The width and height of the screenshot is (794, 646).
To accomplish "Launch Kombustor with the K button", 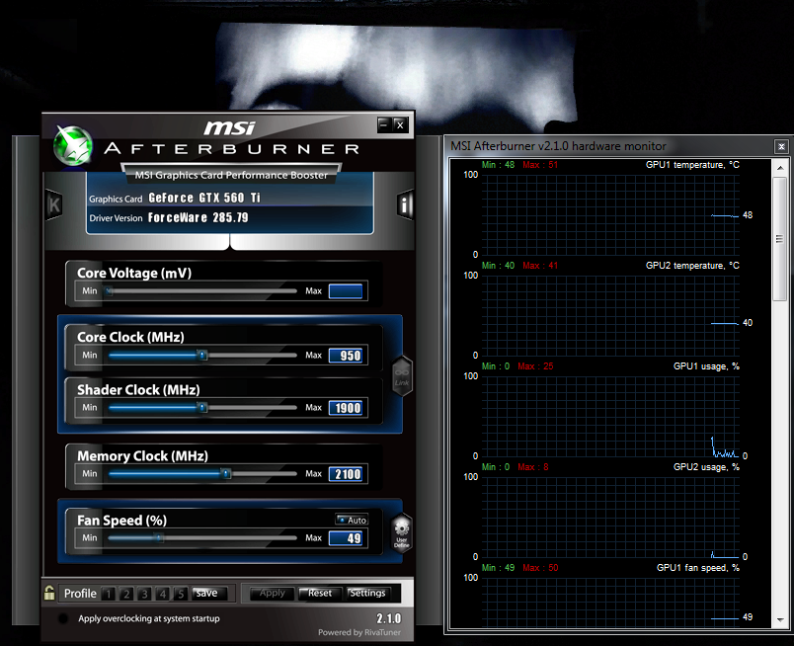I will tap(53, 204).
